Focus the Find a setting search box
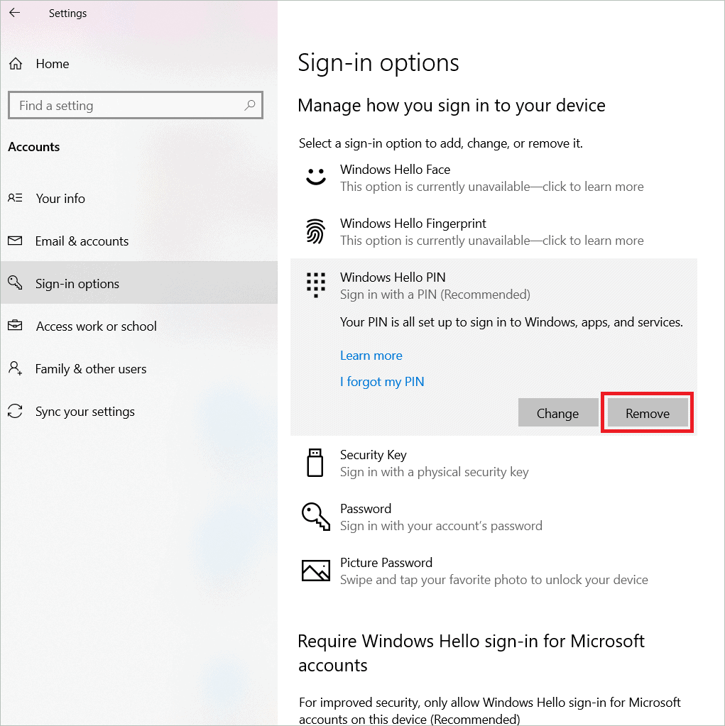Image resolution: width=725 pixels, height=726 pixels. click(x=135, y=106)
